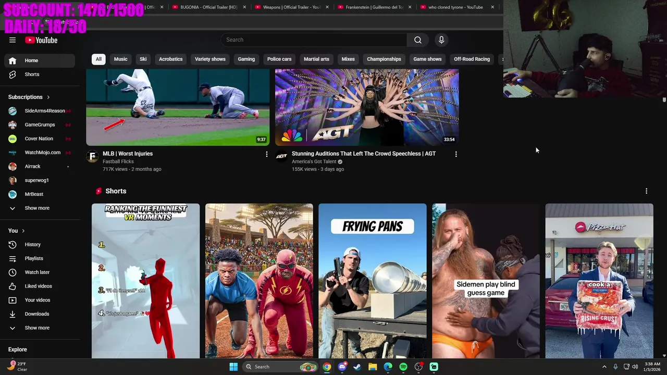Select the Gaming filter chip
Screen dimensions: 667x375
pyautogui.click(x=246, y=59)
